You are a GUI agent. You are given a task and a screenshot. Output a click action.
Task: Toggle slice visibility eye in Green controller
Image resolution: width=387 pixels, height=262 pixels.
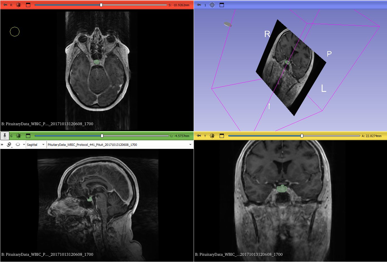[x=18, y=144]
